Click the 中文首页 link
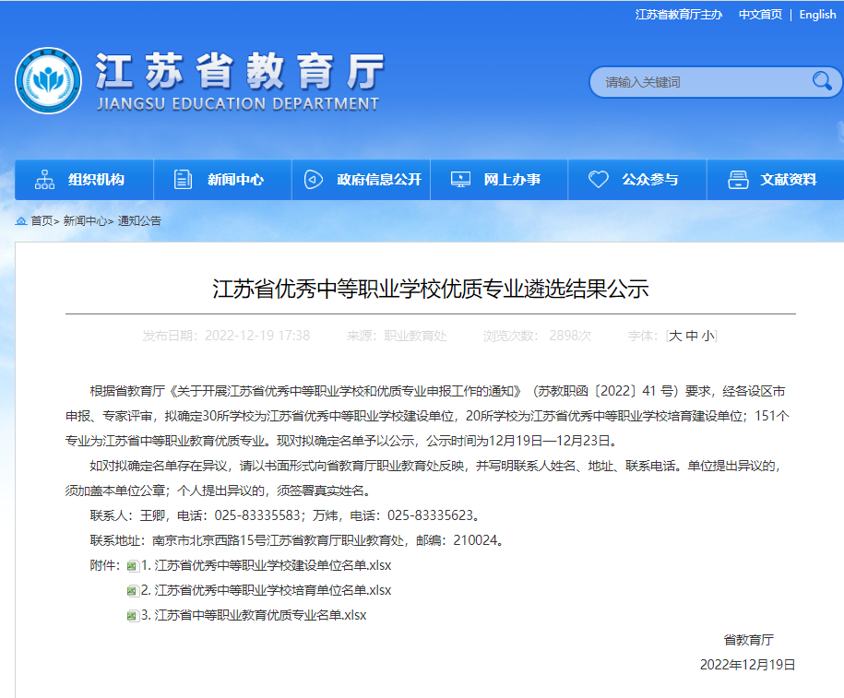Image resolution: width=844 pixels, height=698 pixels. pos(760,15)
